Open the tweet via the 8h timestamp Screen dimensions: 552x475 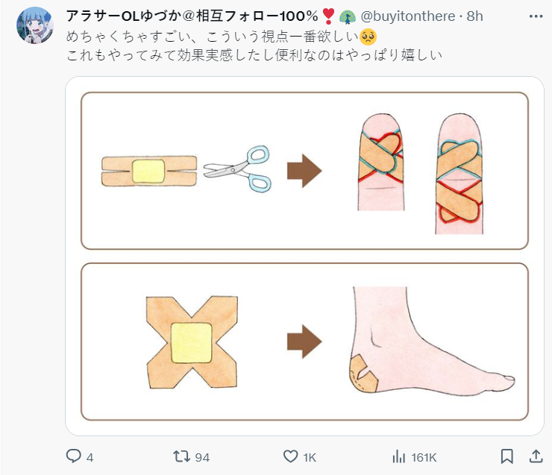click(475, 16)
